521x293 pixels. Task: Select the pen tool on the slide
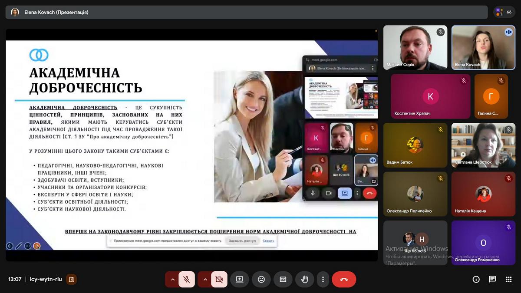click(19, 246)
